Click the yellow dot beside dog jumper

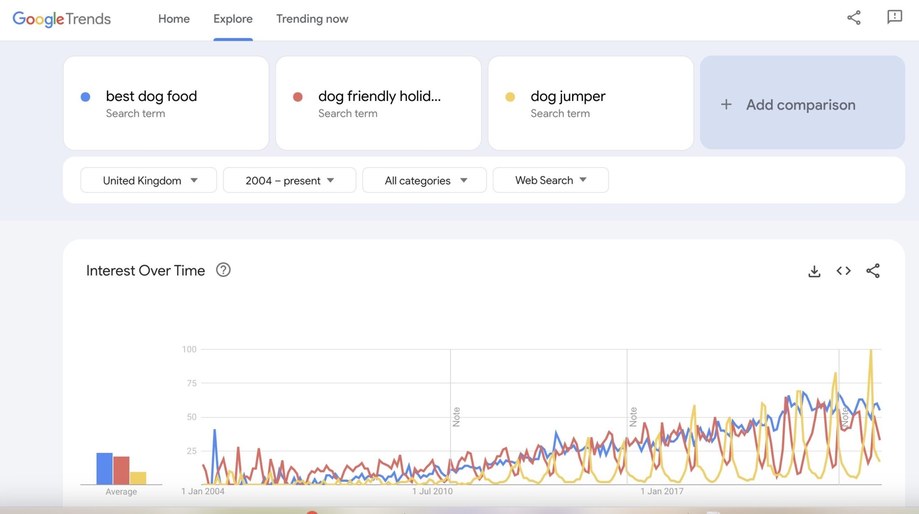click(x=510, y=97)
